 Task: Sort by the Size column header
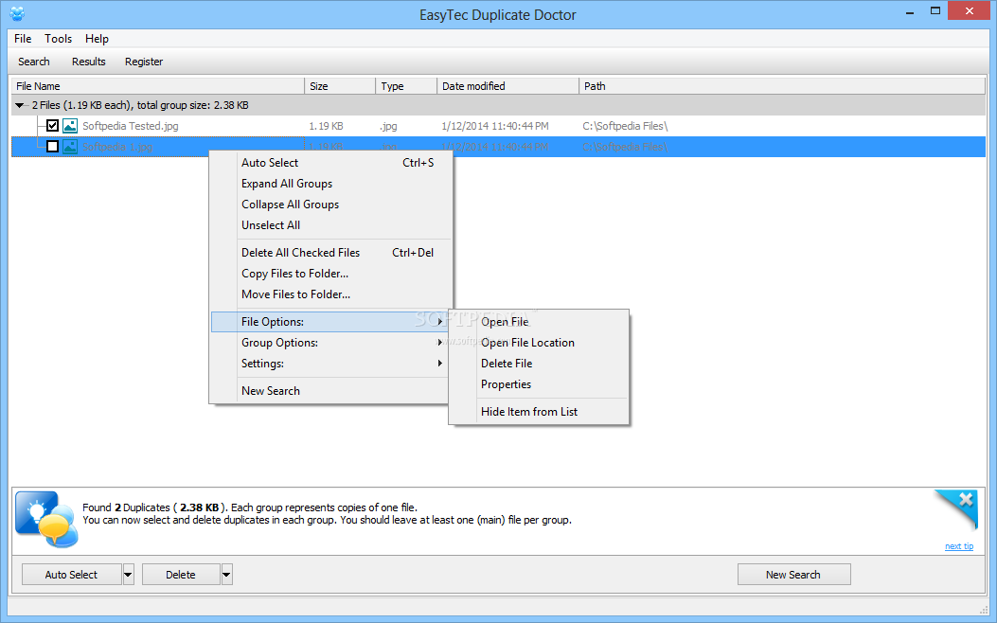(x=340, y=86)
